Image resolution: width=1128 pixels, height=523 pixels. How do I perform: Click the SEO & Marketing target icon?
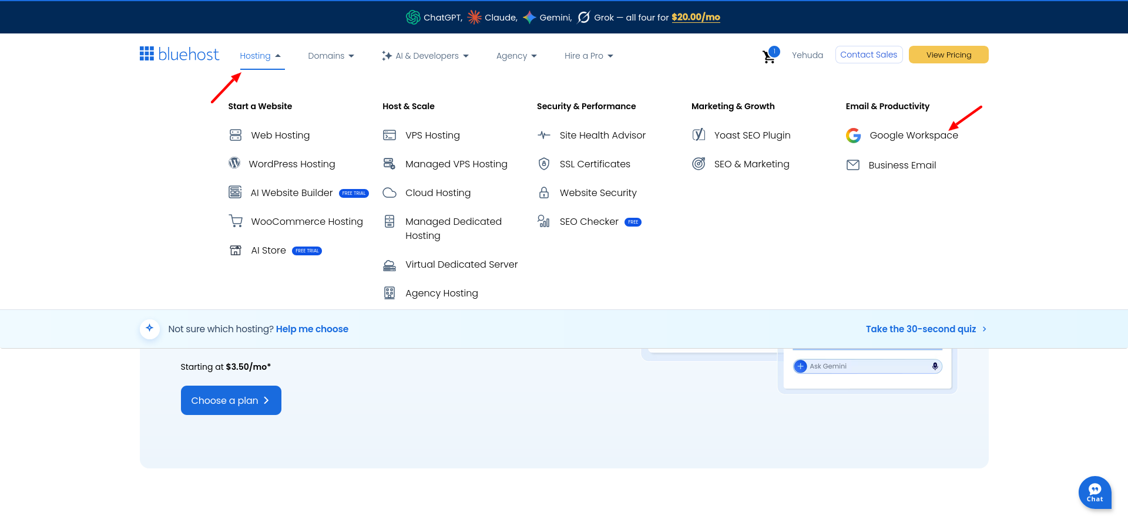pyautogui.click(x=699, y=164)
